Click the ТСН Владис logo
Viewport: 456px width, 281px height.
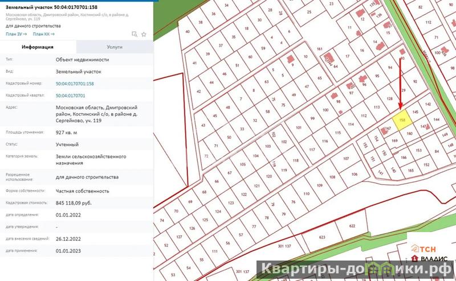[x=431, y=252]
